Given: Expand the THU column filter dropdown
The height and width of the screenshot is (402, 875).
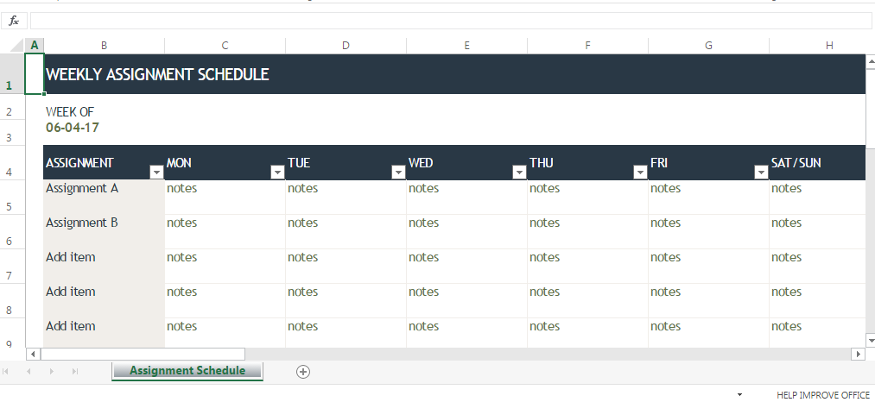Looking at the screenshot, I should [x=640, y=173].
